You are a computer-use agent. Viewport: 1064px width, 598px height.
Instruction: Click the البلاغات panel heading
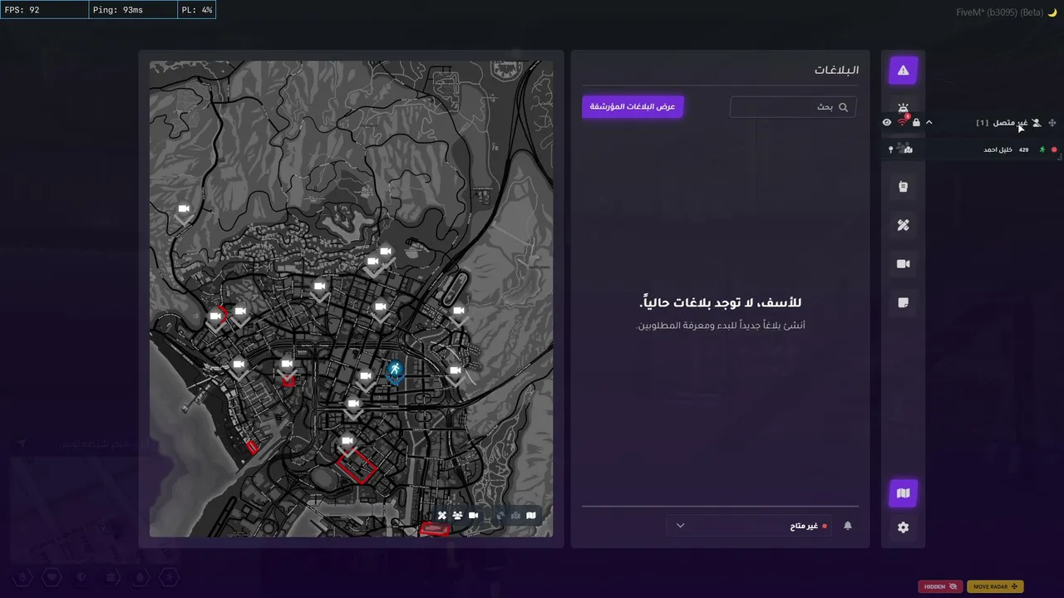point(836,70)
